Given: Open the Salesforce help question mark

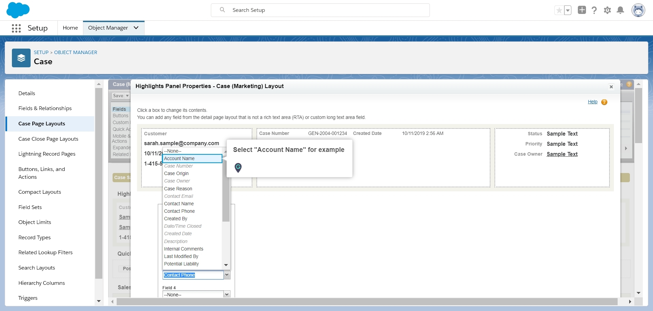Looking at the screenshot, I should (594, 10).
